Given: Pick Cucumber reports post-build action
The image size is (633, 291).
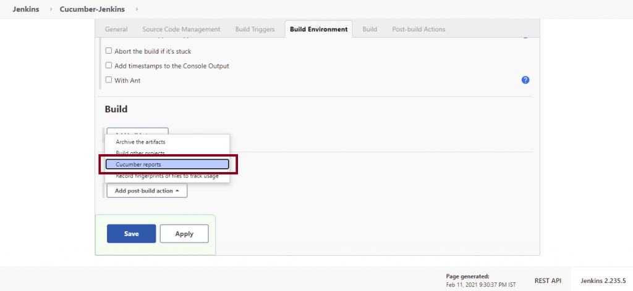Looking at the screenshot, I should click(167, 164).
